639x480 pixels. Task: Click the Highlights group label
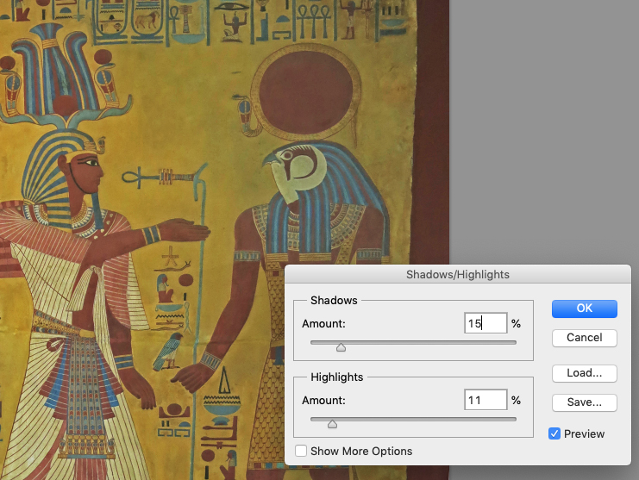pos(336,377)
